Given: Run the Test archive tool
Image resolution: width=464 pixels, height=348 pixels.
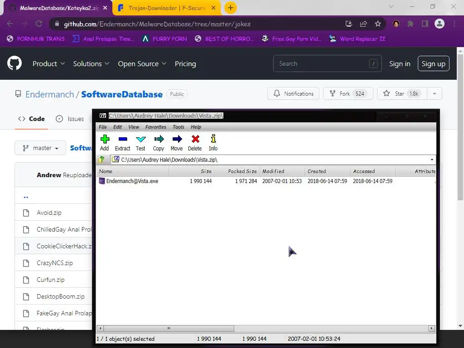Looking at the screenshot, I should [x=140, y=143].
